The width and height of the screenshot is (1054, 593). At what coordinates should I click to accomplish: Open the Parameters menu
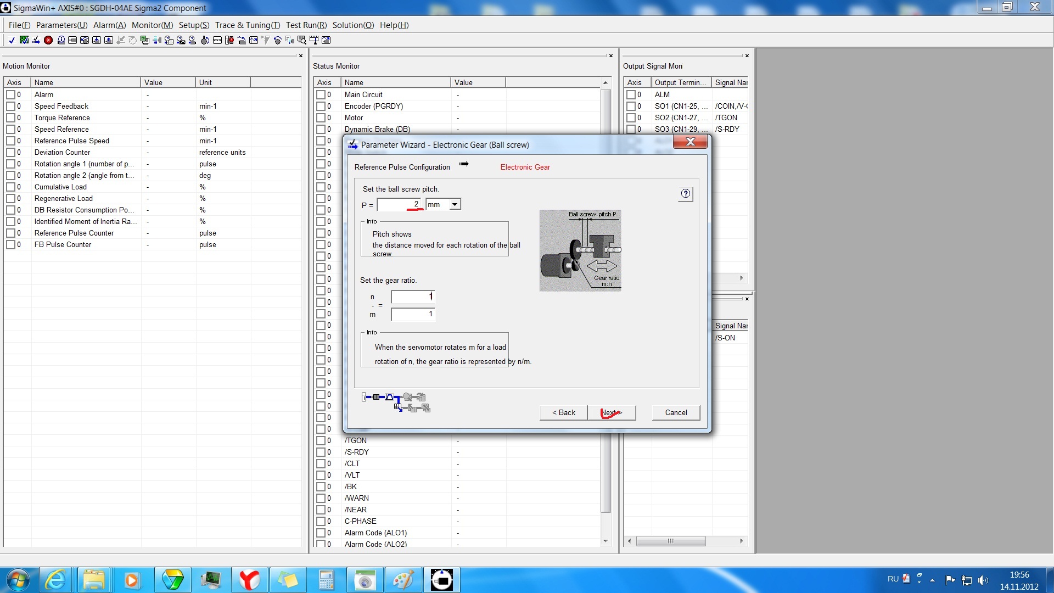click(x=61, y=25)
